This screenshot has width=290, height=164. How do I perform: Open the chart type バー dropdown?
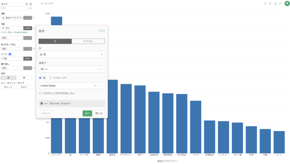pos(16,8)
